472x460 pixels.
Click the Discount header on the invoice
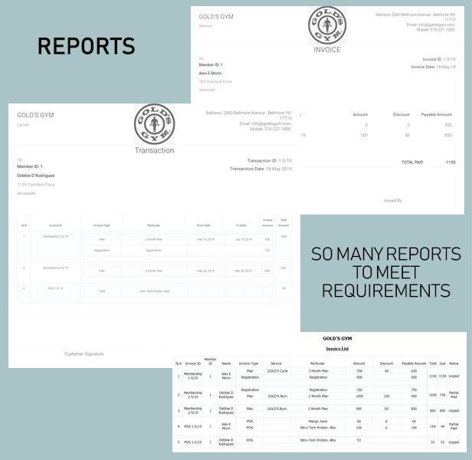(x=401, y=114)
